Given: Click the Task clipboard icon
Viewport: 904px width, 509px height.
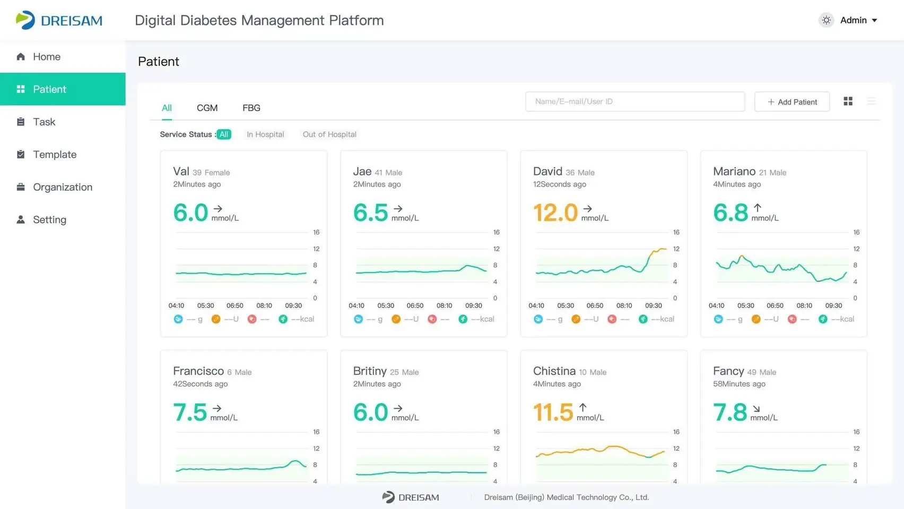Looking at the screenshot, I should pos(21,122).
